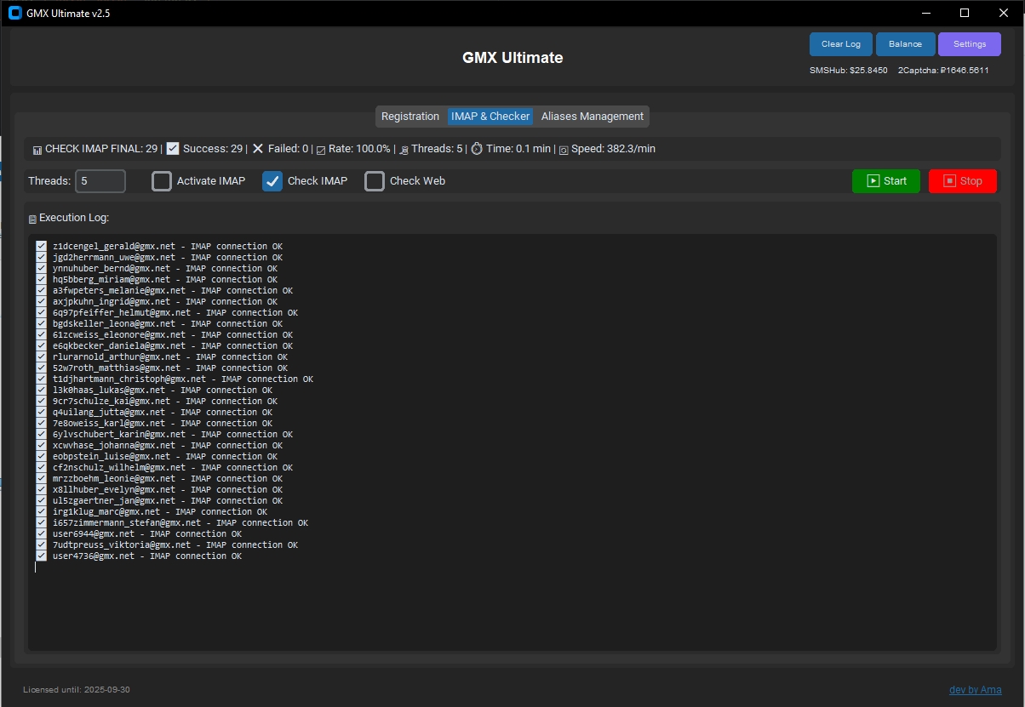Click the SMSHub balance text
This screenshot has width=1025, height=707.
tap(849, 71)
